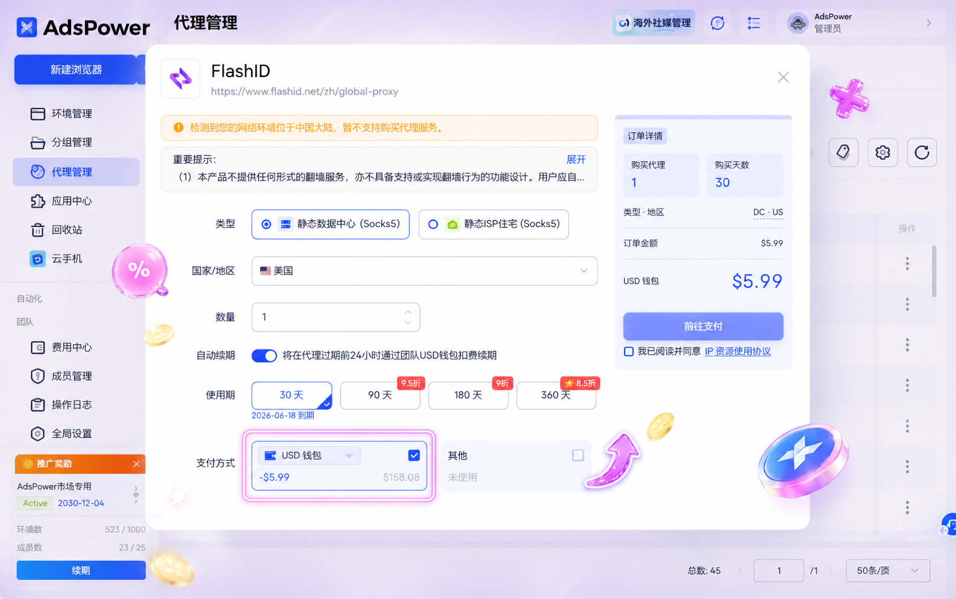Click the AdsPower logo icon

(27, 27)
